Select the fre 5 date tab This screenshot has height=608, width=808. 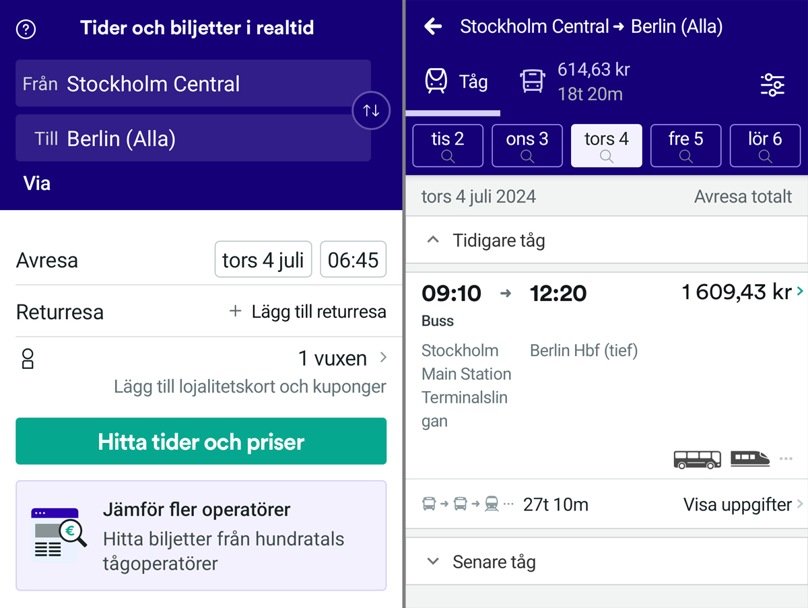coord(685,145)
